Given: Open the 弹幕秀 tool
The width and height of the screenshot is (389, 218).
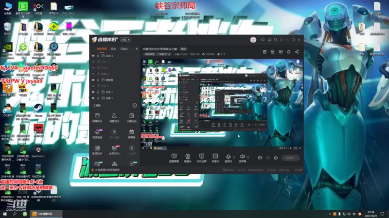Looking at the screenshot, I should [131, 134].
